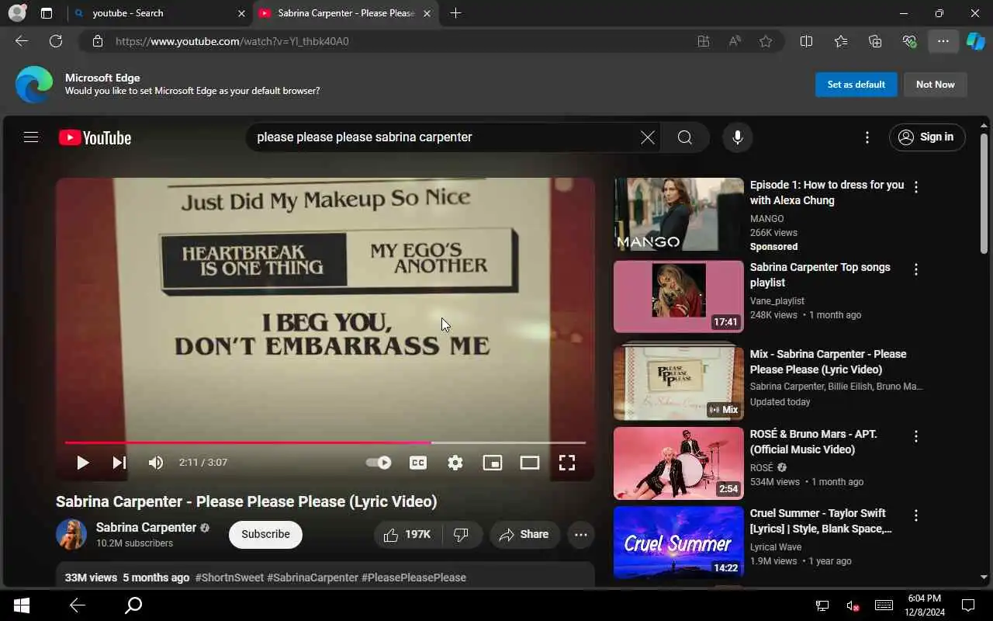Open Edge split screen
Viewport: 993px width, 621px height.
click(806, 41)
